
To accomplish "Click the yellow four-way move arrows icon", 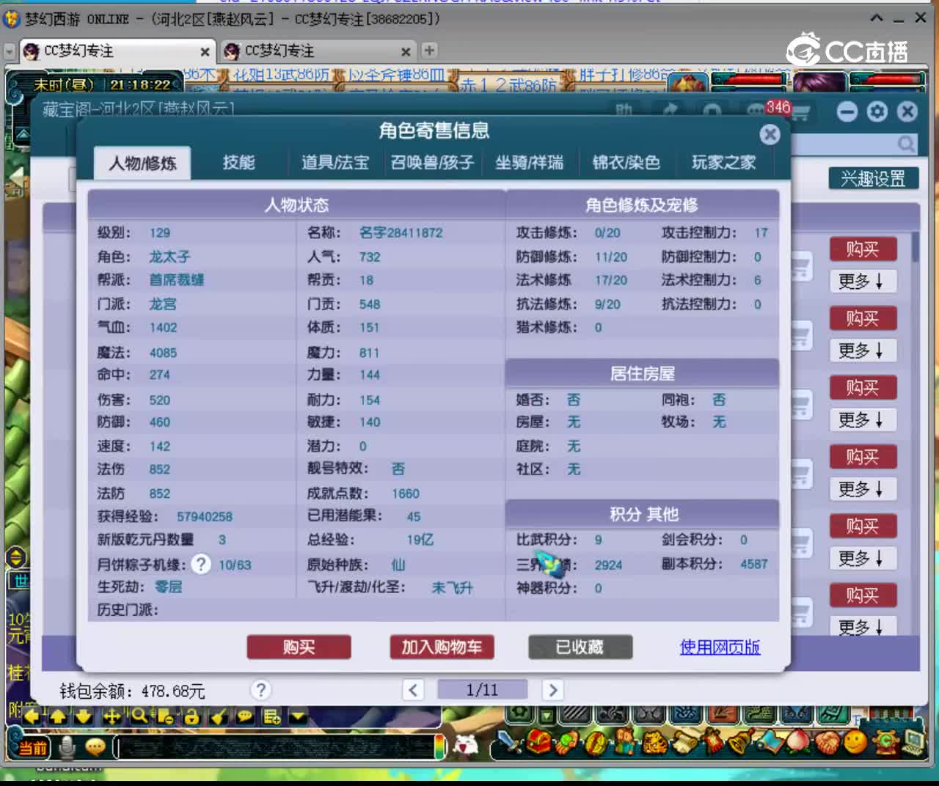I will tap(112, 716).
